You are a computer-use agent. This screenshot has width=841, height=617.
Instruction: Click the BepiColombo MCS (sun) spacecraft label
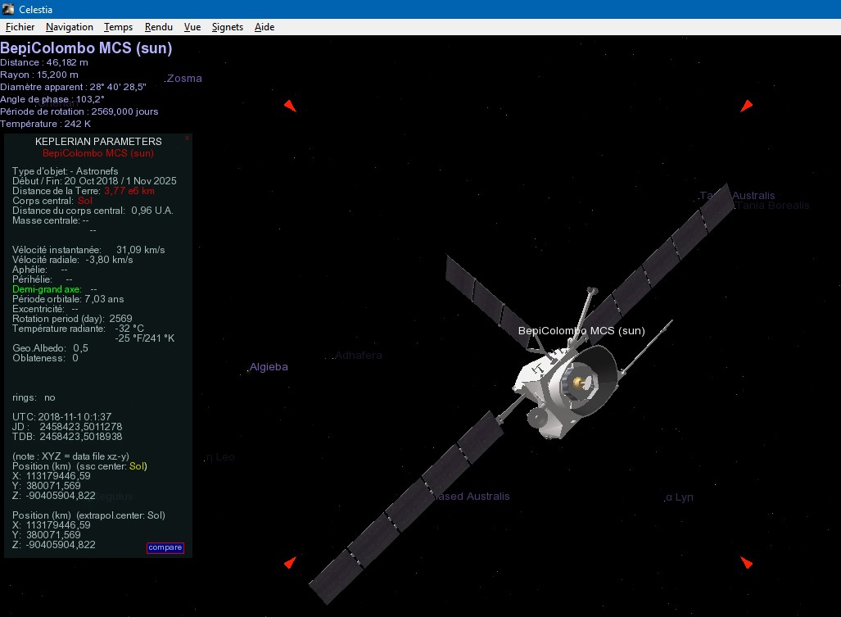[581, 330]
